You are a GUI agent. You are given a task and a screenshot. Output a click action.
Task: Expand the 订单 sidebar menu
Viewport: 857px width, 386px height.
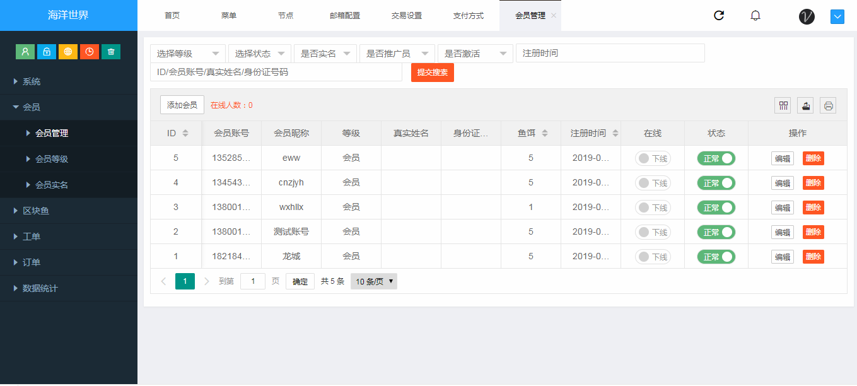(x=69, y=262)
